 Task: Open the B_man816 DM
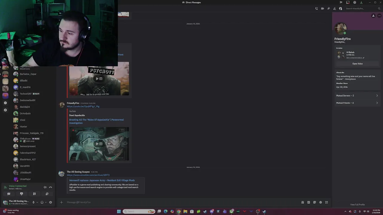[25, 87]
